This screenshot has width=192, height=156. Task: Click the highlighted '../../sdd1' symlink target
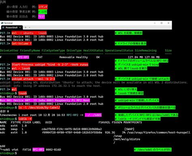point(93,115)
